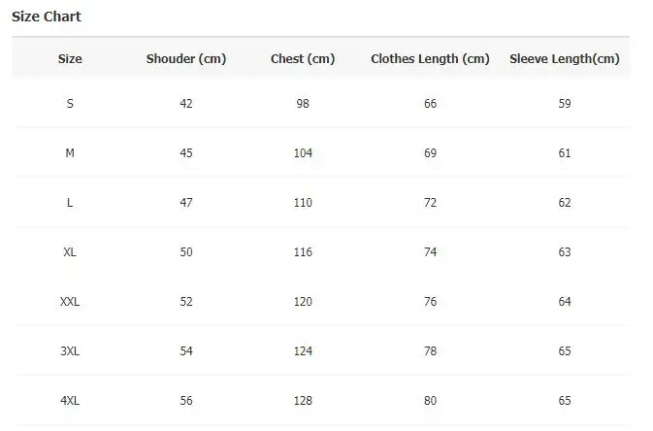Select the 3XL size row label

[x=70, y=351]
